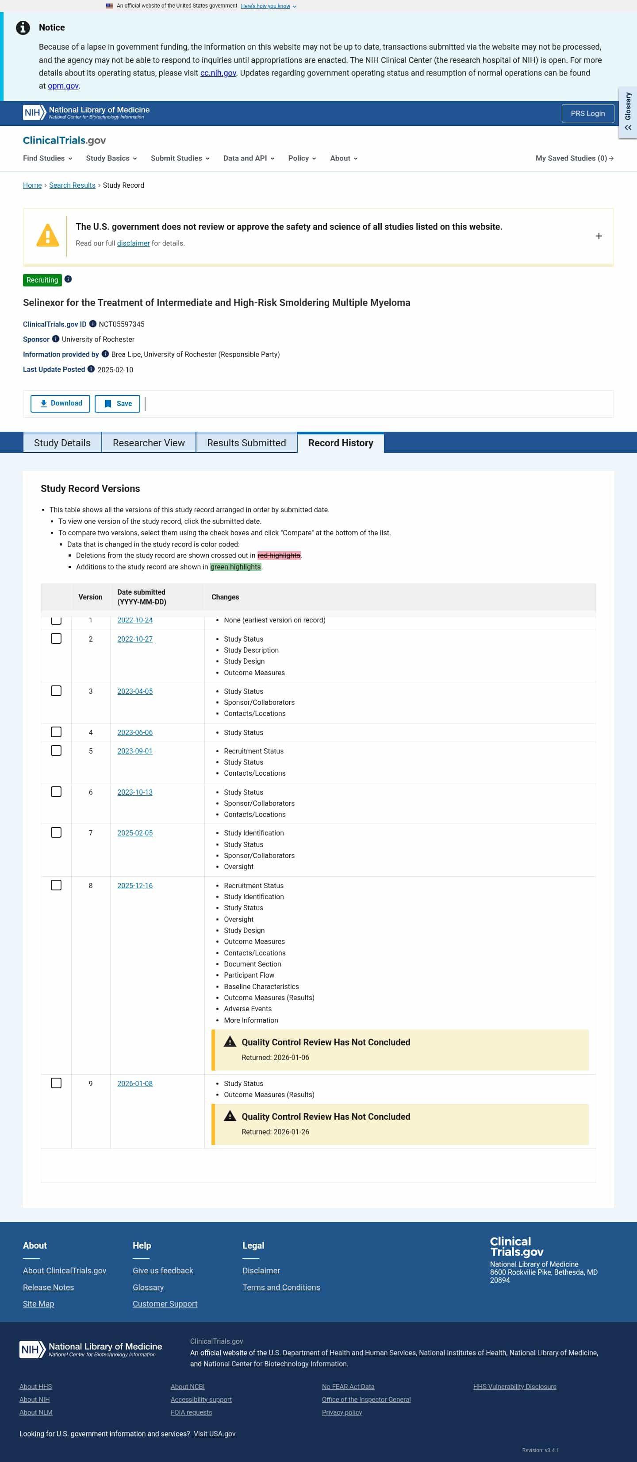Switch to the Study Details tab
This screenshot has height=1462, width=637.
pos(62,443)
